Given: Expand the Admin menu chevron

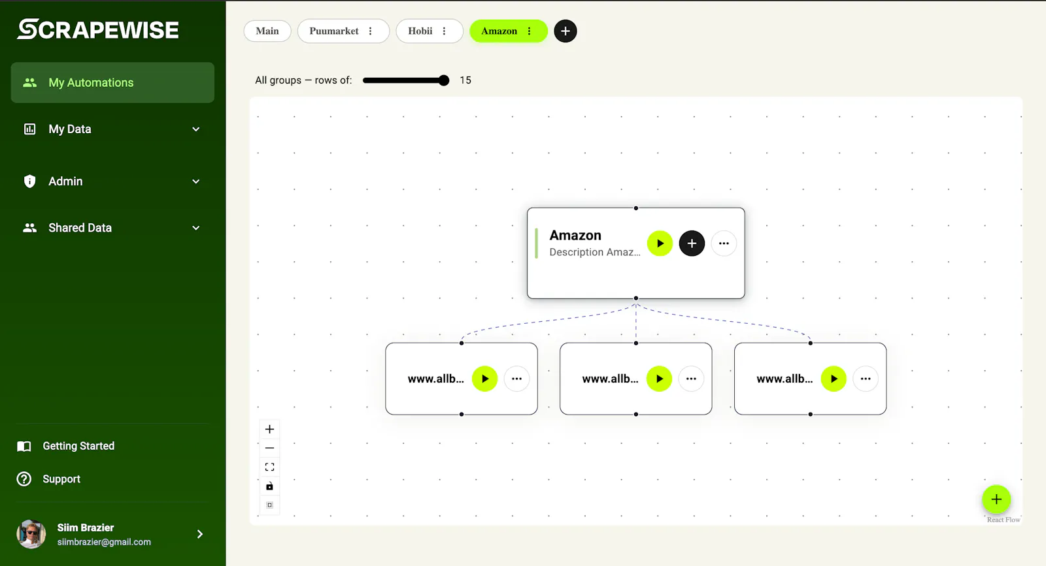Looking at the screenshot, I should coord(196,181).
